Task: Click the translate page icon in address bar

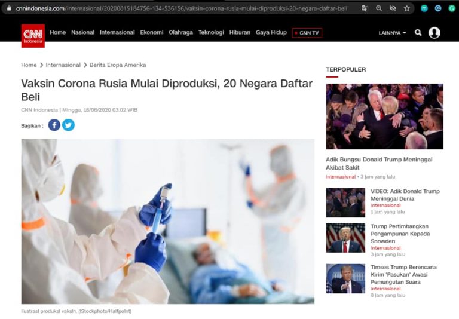Action: (365, 8)
